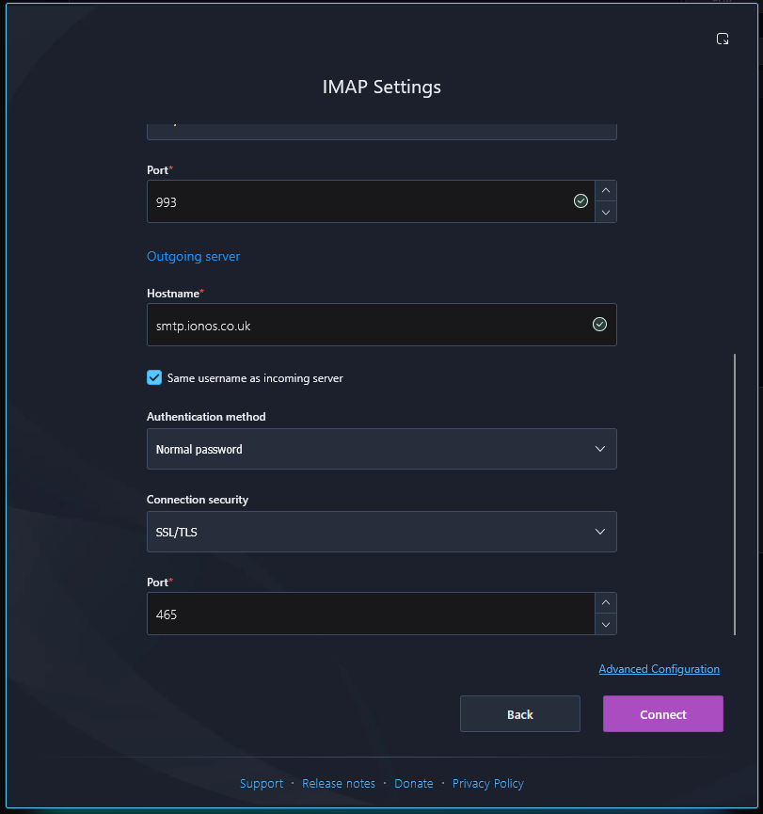
Task: Focus the outgoing Hostname smtp.ionos.co.uk field
Action: pyautogui.click(x=382, y=325)
